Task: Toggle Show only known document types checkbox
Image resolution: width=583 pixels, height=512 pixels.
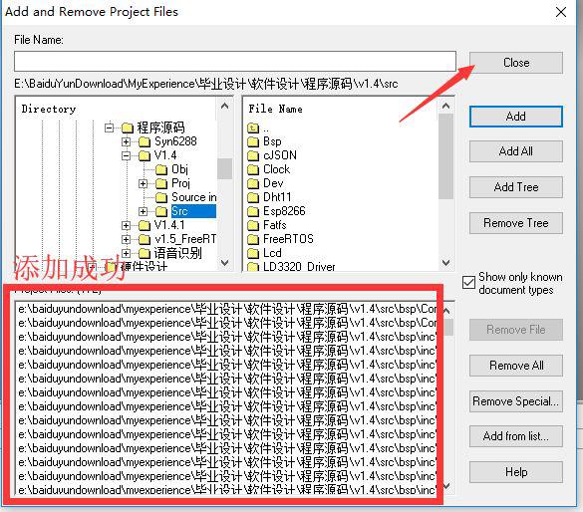Action: point(468,283)
